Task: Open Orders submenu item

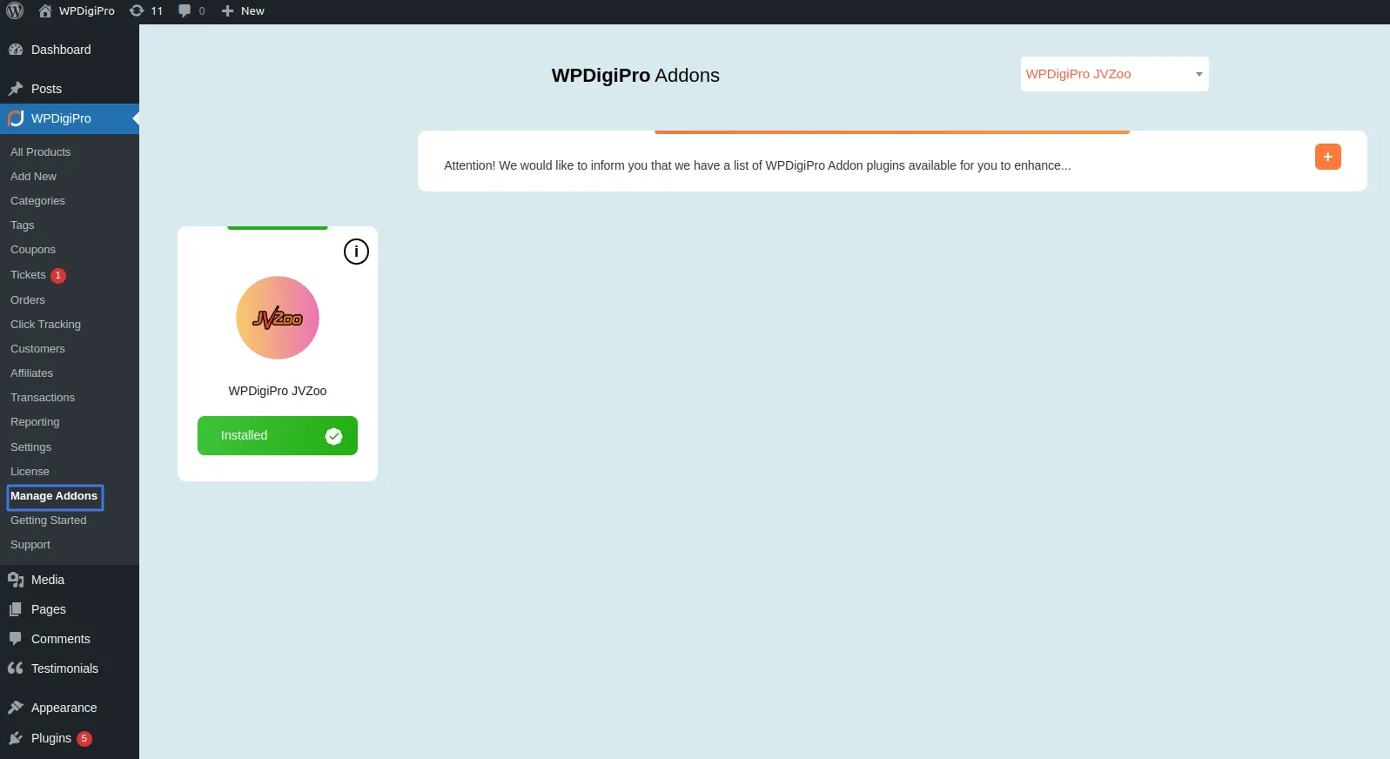Action: (28, 299)
